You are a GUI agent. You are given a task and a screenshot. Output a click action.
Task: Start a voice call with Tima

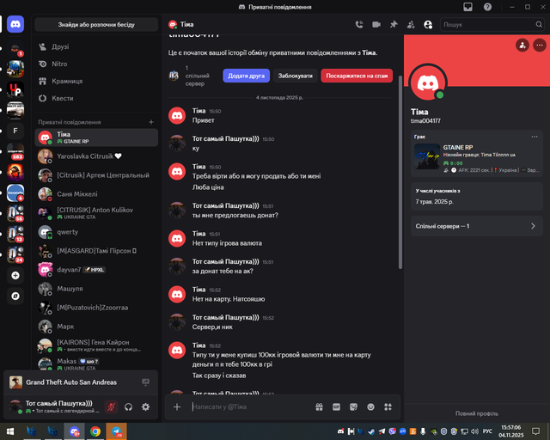coord(359,25)
